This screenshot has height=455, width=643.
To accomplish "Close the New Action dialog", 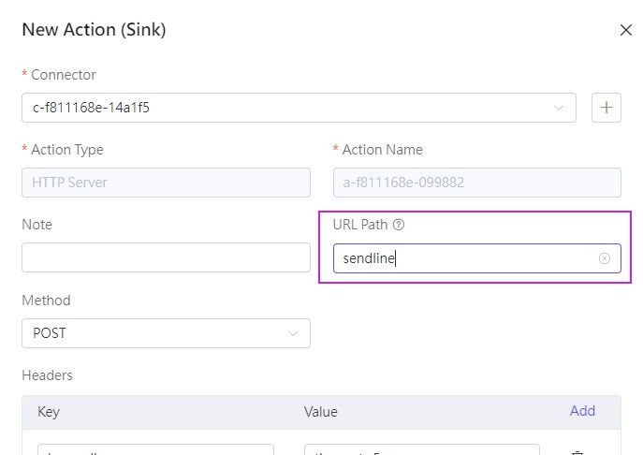I will pos(626,30).
